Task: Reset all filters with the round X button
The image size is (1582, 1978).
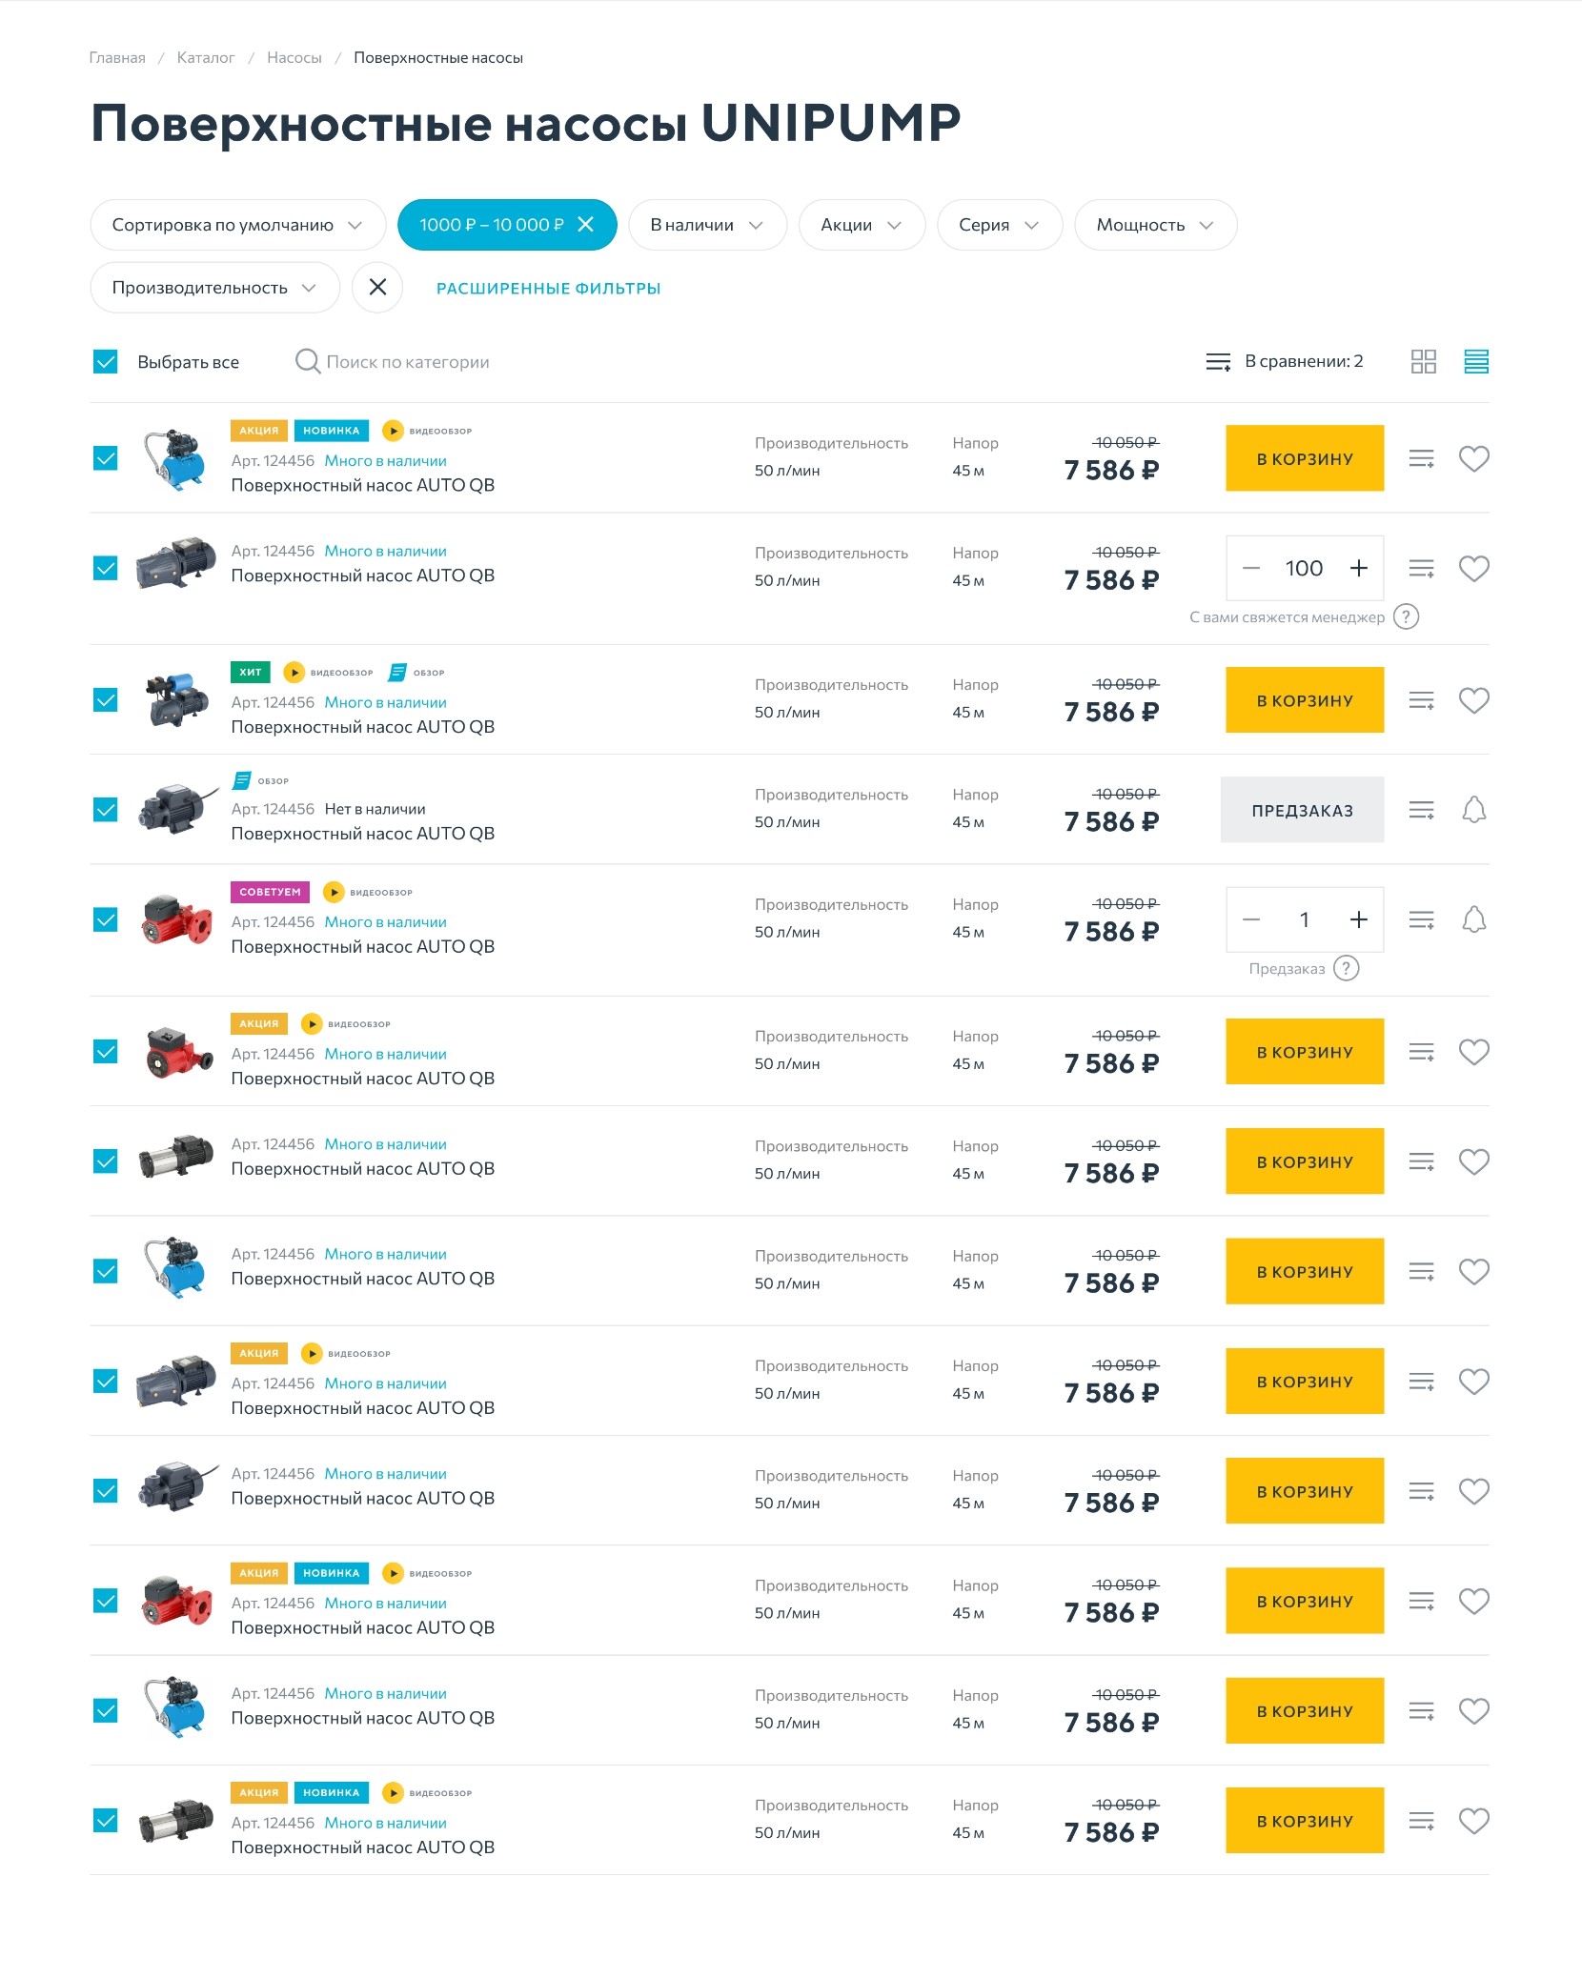Action: pos(377,288)
